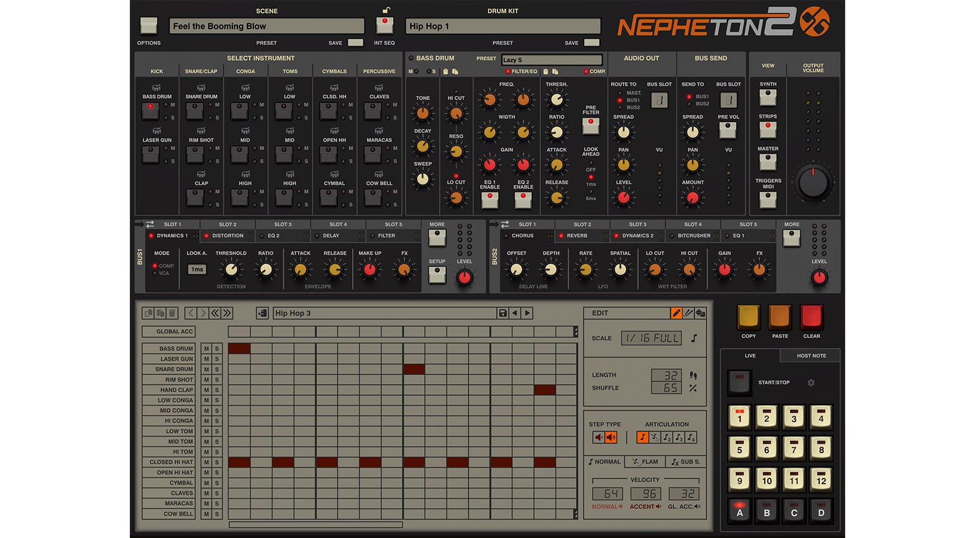Image resolution: width=975 pixels, height=538 pixels.
Task: Open the Bass Drum preset field Lazy S
Action: click(551, 59)
